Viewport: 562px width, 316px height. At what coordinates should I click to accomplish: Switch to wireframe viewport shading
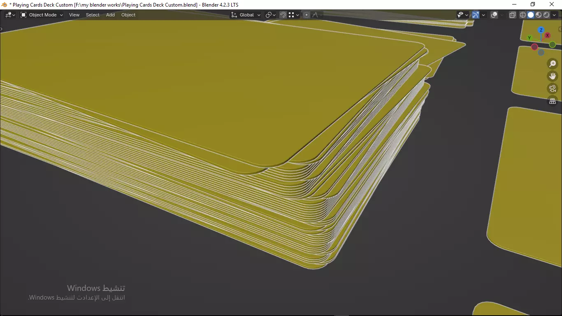[x=523, y=15]
